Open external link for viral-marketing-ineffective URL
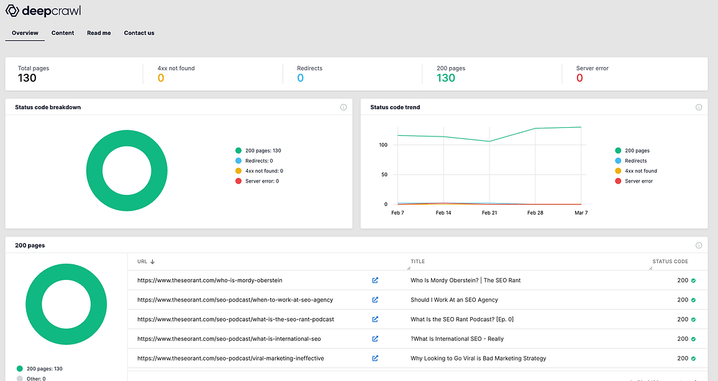Screen dimensions: 718x381 coord(375,358)
